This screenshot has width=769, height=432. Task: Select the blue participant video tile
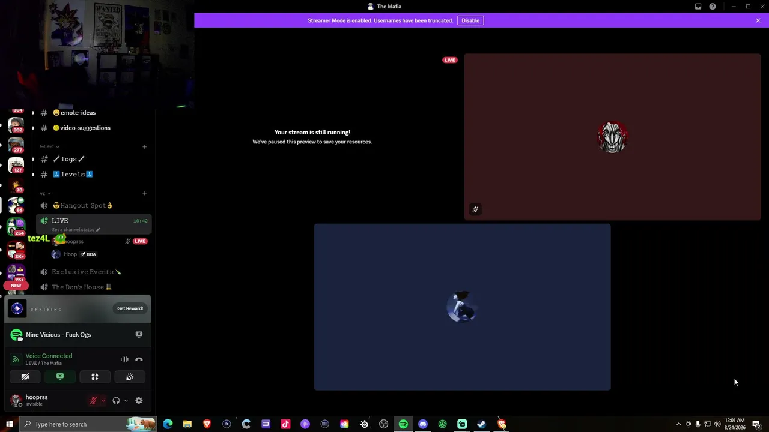click(462, 307)
